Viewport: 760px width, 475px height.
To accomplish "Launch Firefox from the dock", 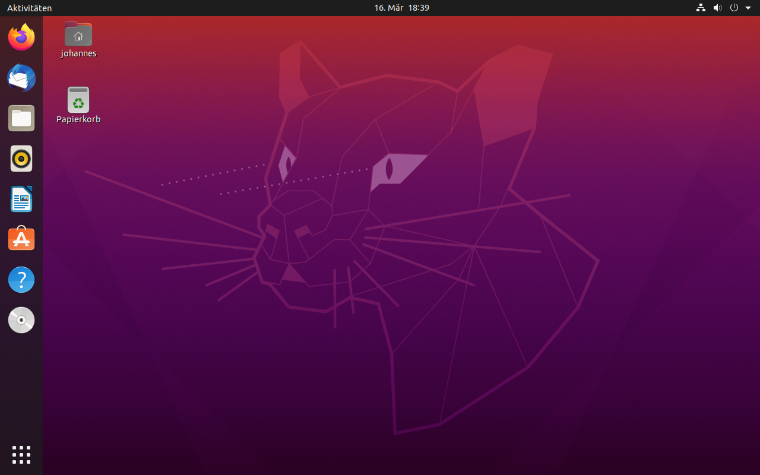I will coord(21,37).
